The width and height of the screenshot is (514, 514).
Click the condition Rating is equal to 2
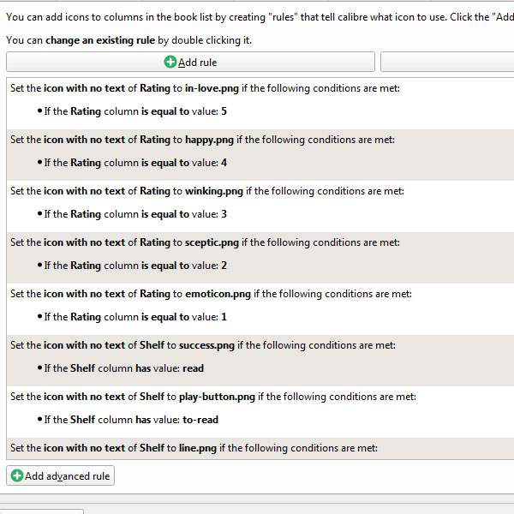click(x=135, y=266)
